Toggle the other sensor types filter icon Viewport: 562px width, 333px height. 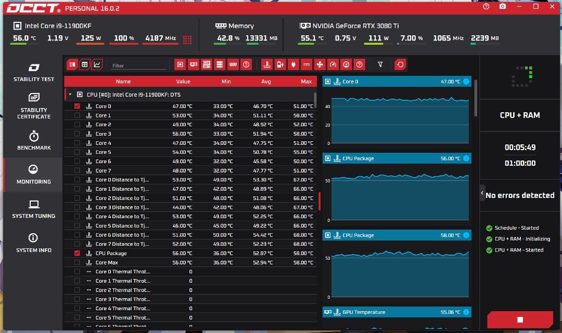359,65
